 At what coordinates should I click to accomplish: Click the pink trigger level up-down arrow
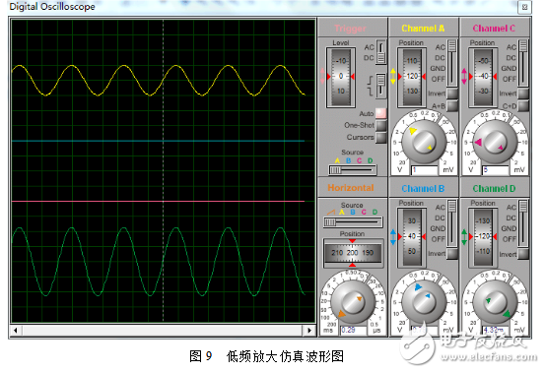[322, 76]
